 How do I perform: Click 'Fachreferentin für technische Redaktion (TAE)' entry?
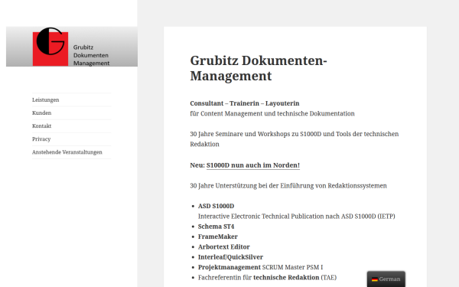(x=267, y=277)
